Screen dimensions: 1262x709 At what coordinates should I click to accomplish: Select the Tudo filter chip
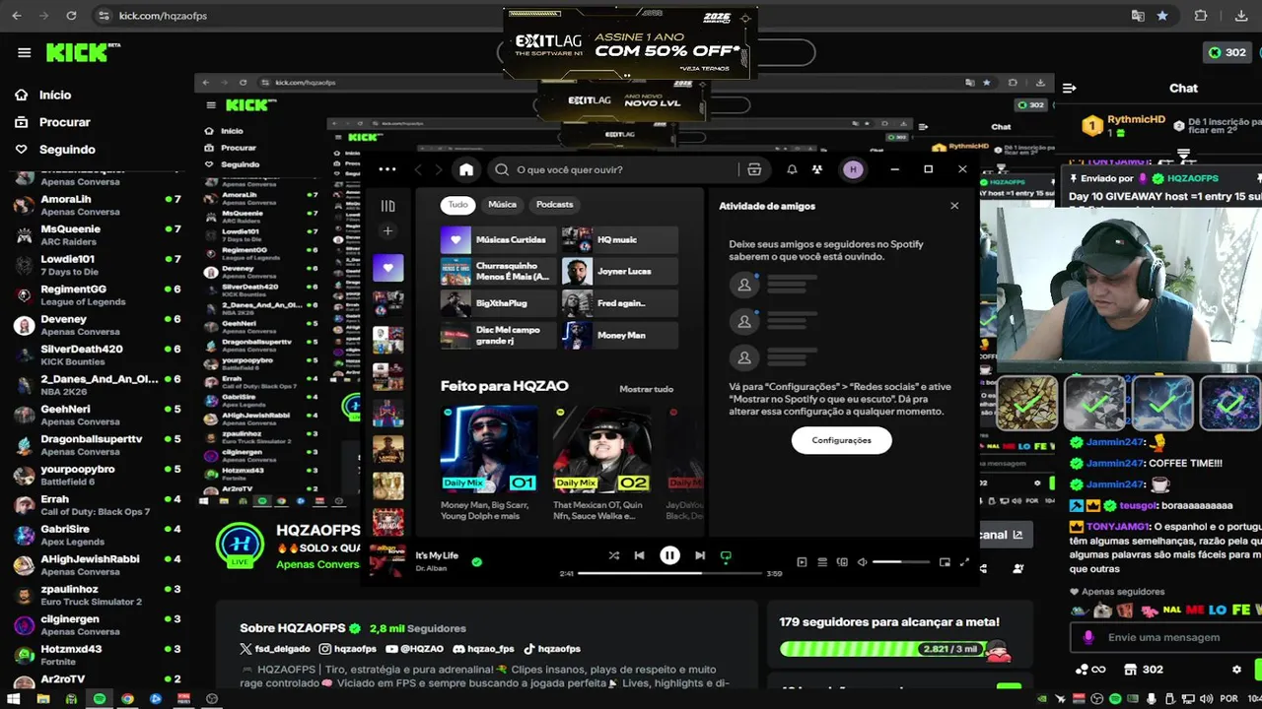[457, 204]
